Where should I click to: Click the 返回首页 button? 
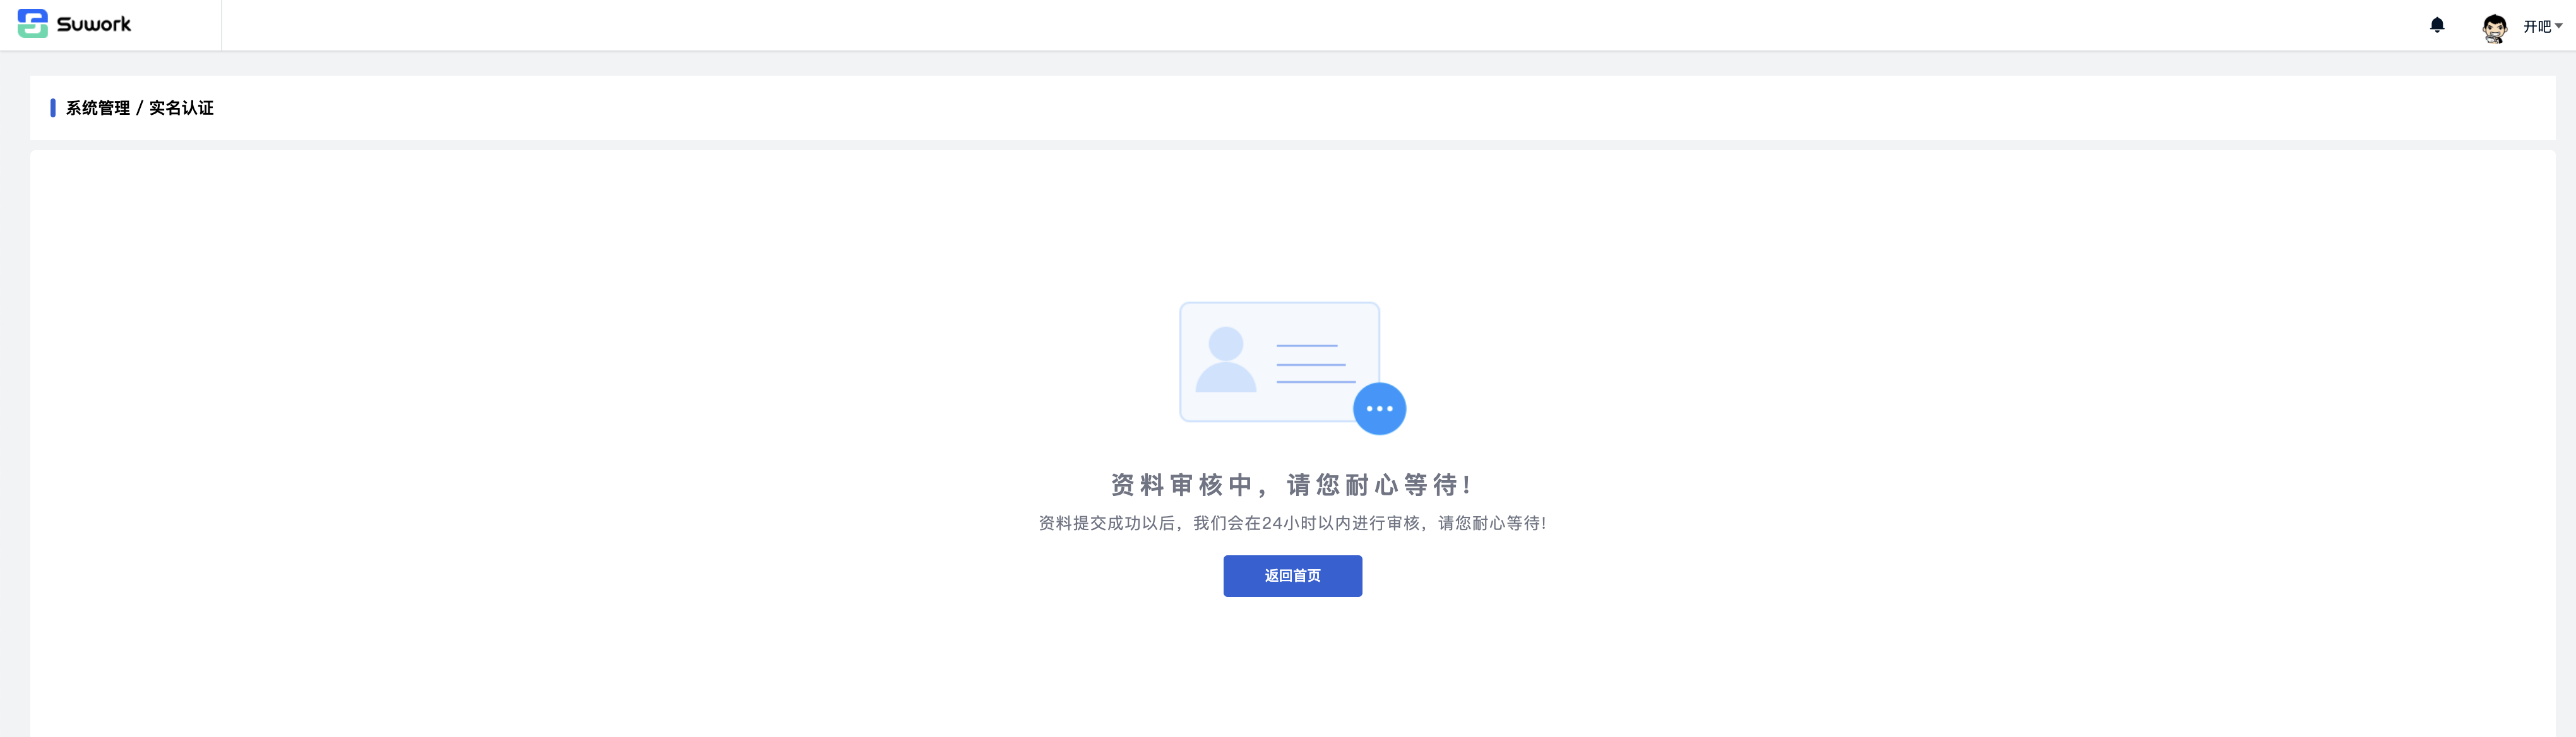(x=1292, y=576)
